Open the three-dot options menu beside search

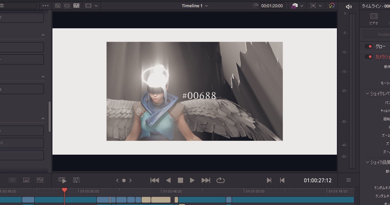click(46, 6)
